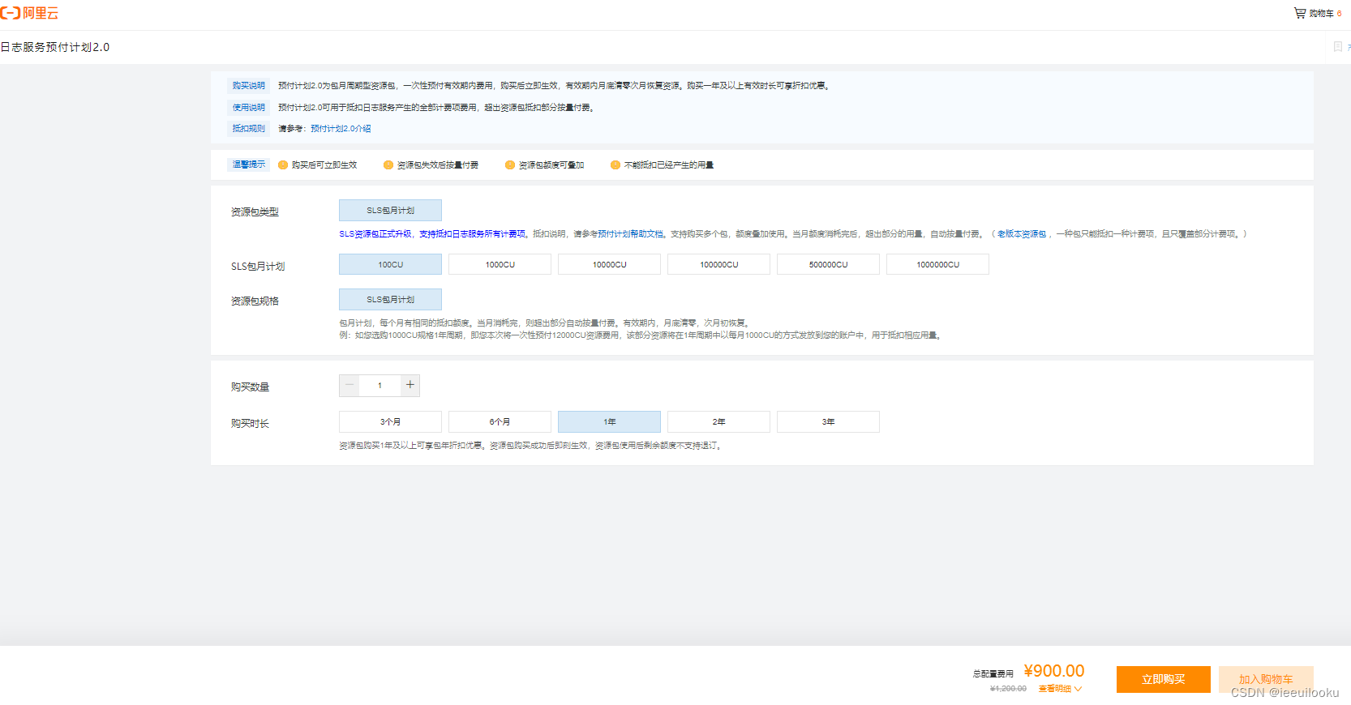
Task: Choose the 1000CU plan option
Action: [500, 264]
